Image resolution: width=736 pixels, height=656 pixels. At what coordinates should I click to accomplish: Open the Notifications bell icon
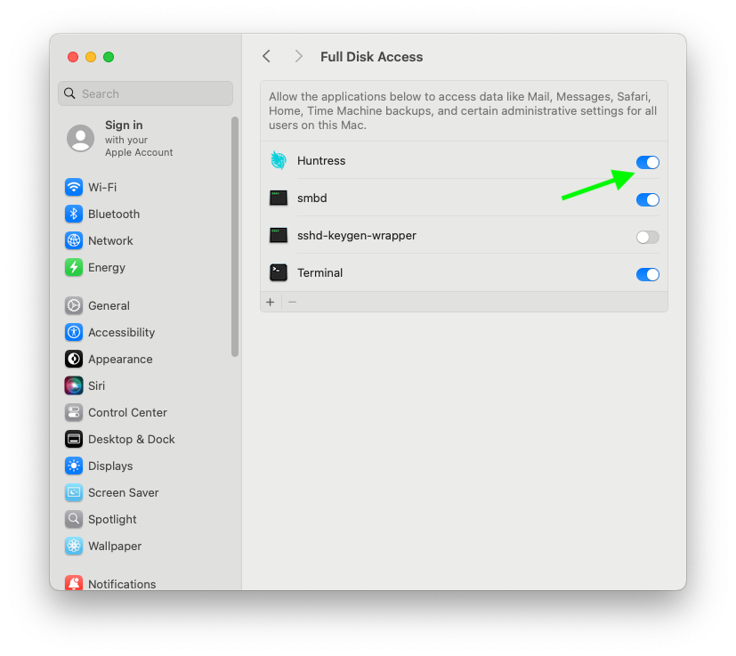point(74,583)
